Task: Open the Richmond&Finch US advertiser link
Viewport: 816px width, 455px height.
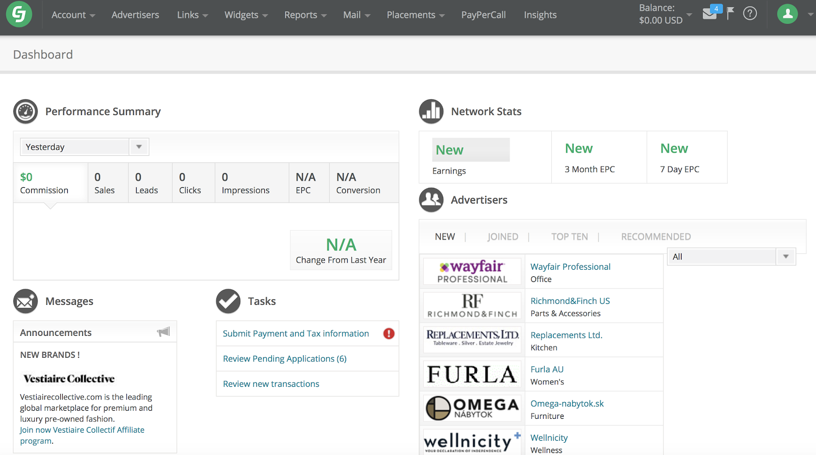Action: [570, 301]
